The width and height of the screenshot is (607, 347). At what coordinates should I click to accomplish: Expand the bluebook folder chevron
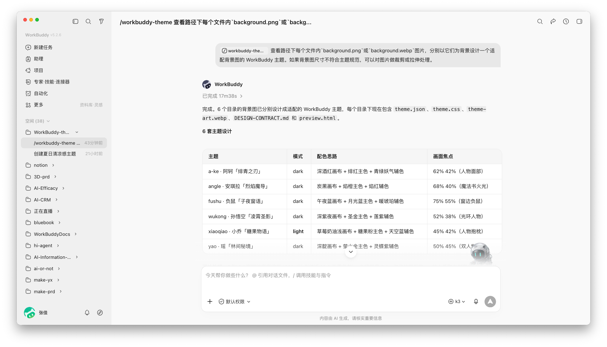click(59, 222)
